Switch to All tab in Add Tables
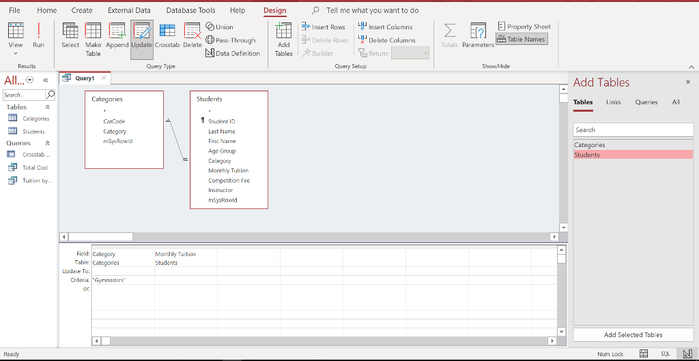The height and width of the screenshot is (361, 699). 676,102
